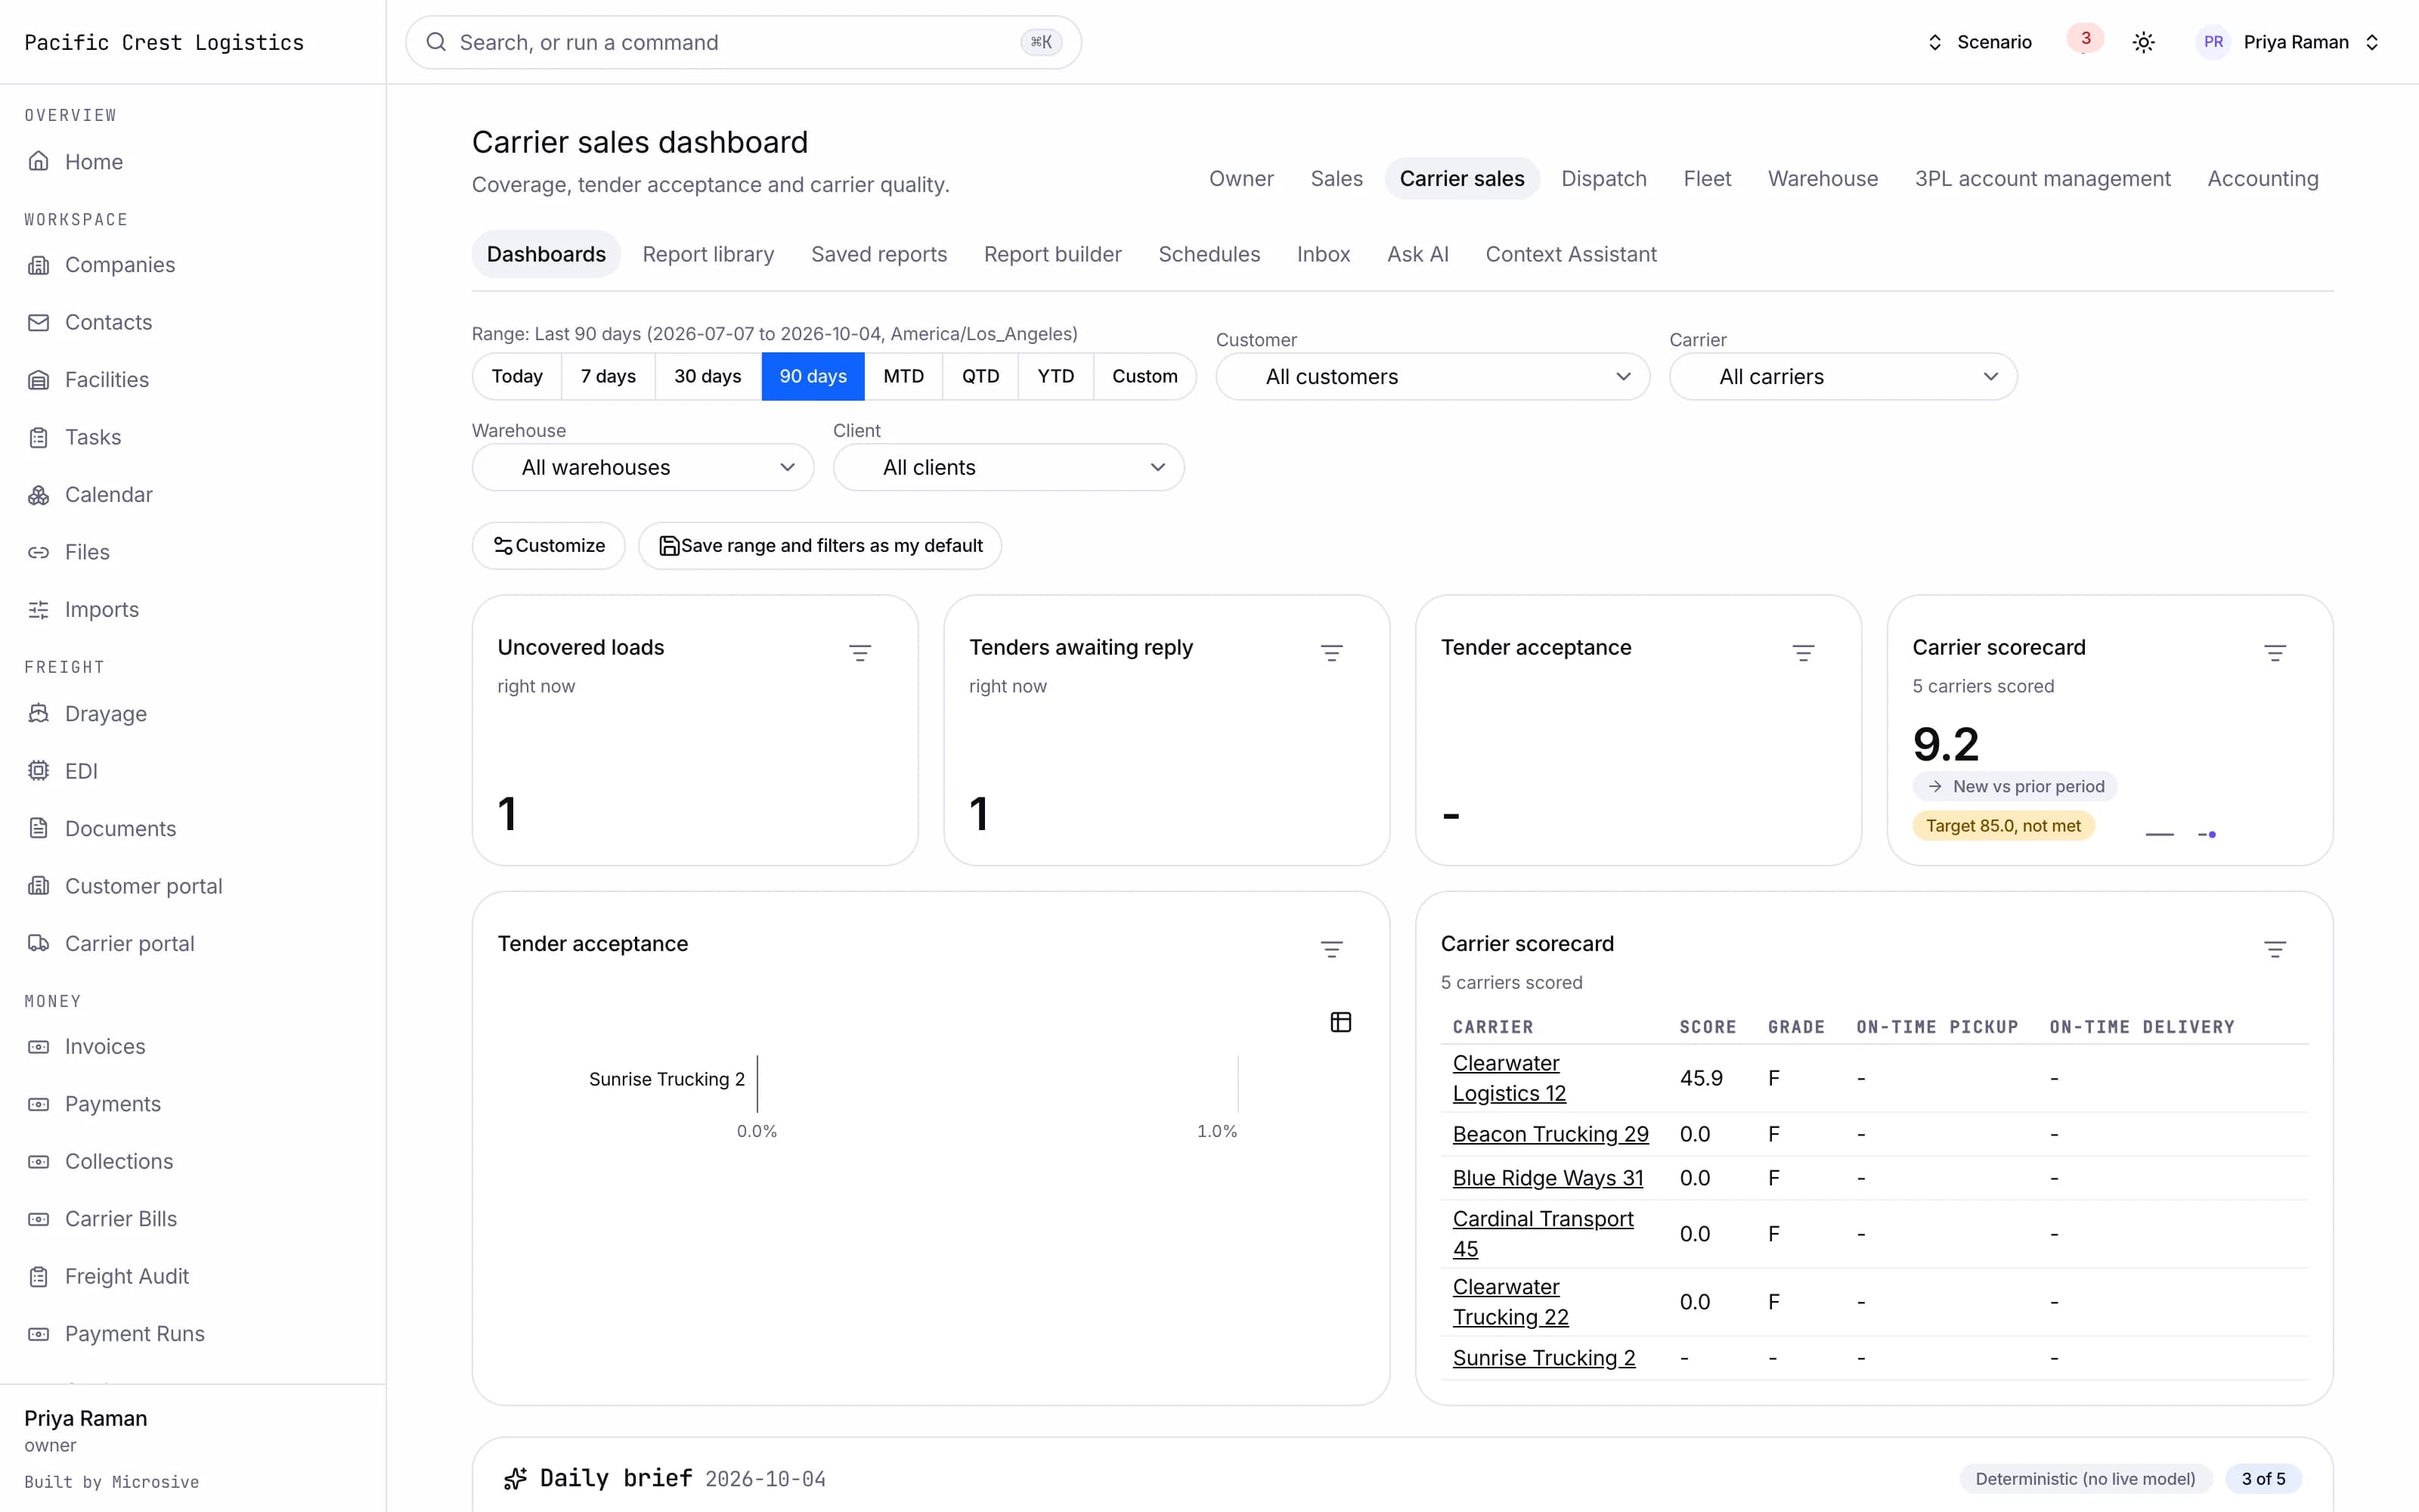Expand the All carriers dropdown

click(x=1843, y=377)
